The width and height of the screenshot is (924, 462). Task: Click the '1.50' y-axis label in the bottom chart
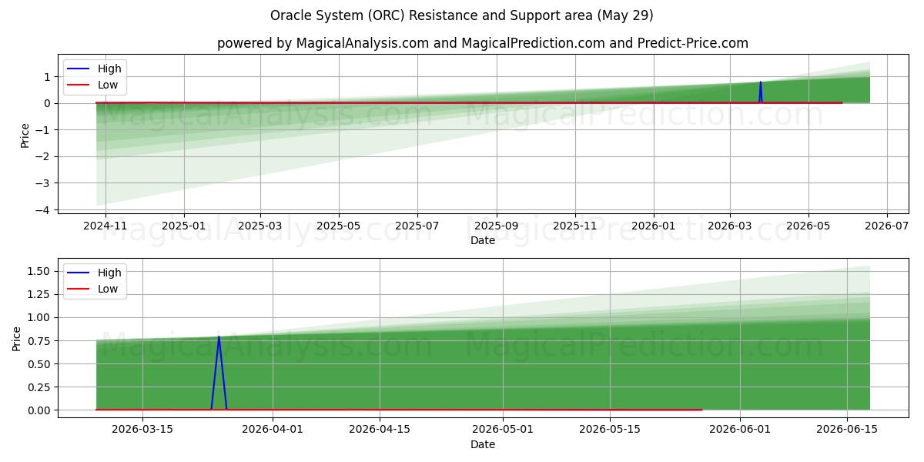coord(39,271)
